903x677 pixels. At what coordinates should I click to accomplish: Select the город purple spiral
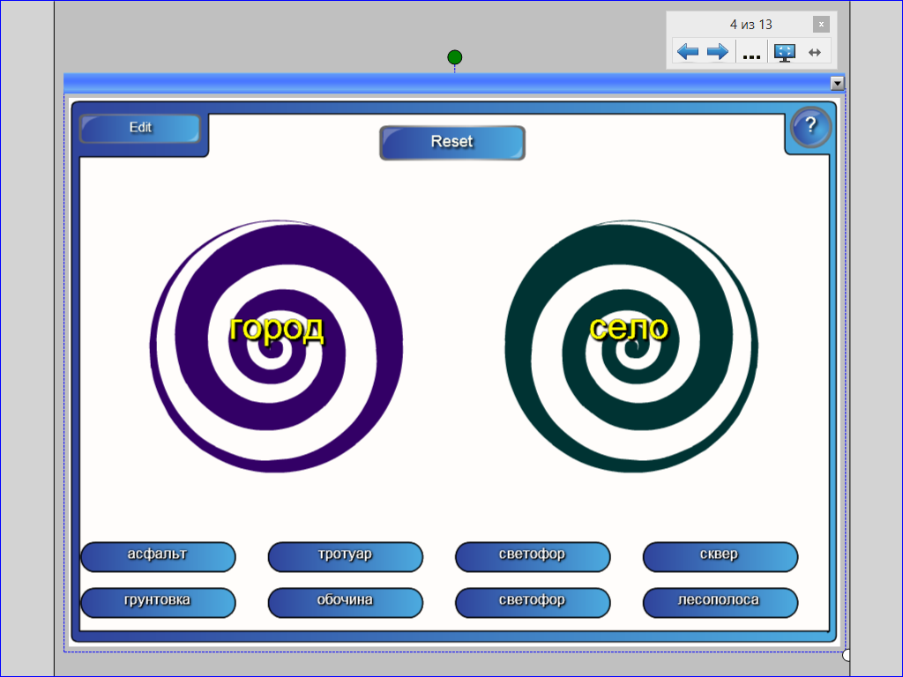click(276, 346)
